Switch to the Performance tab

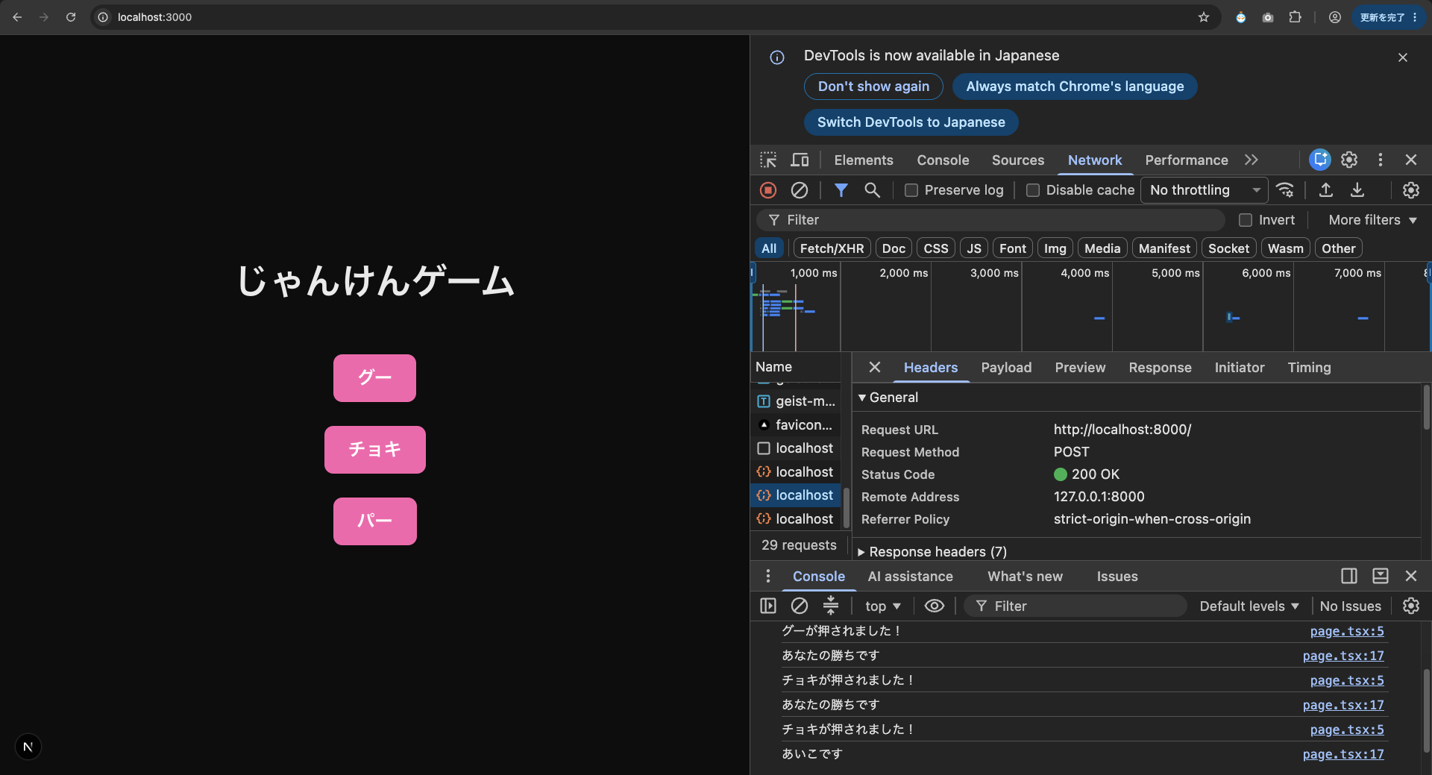coord(1187,160)
